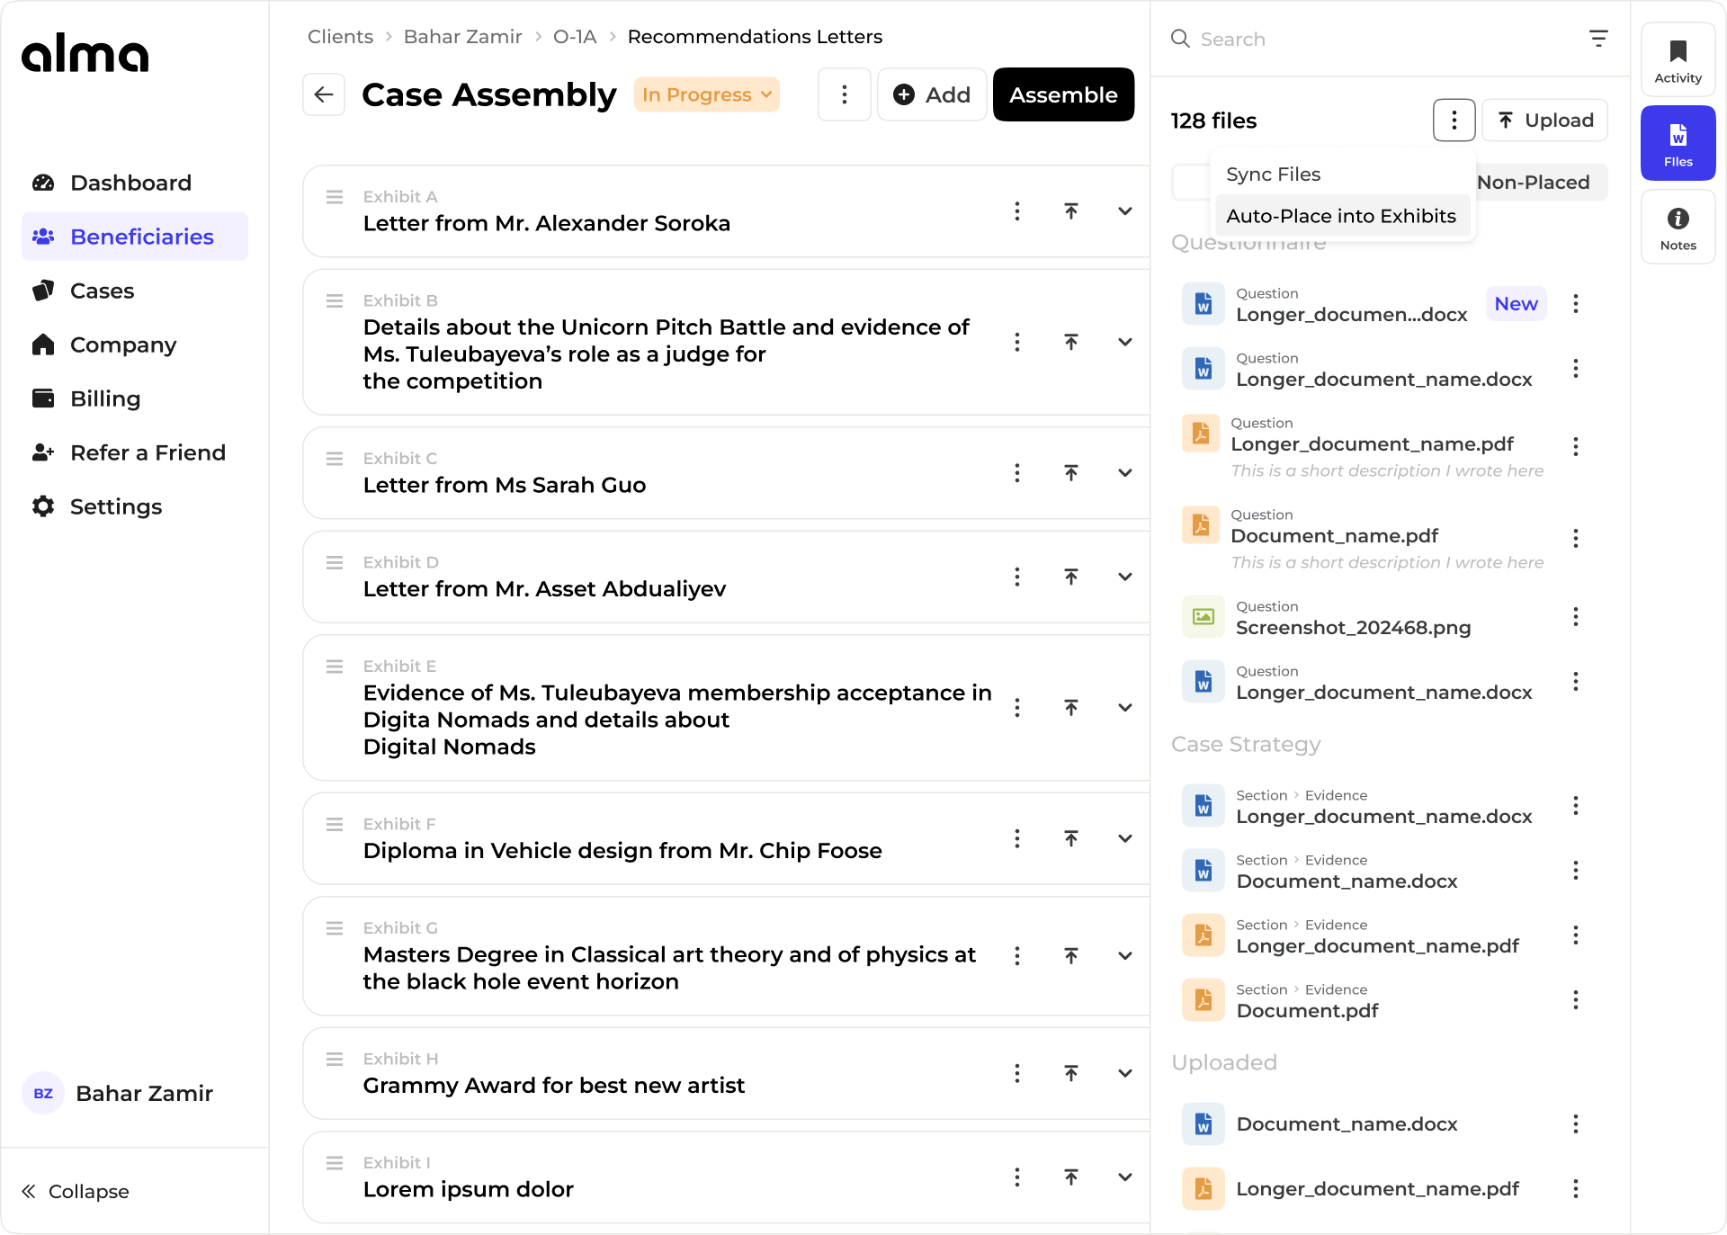Move Exhibit I Lorem ipsum to top

click(x=1071, y=1177)
